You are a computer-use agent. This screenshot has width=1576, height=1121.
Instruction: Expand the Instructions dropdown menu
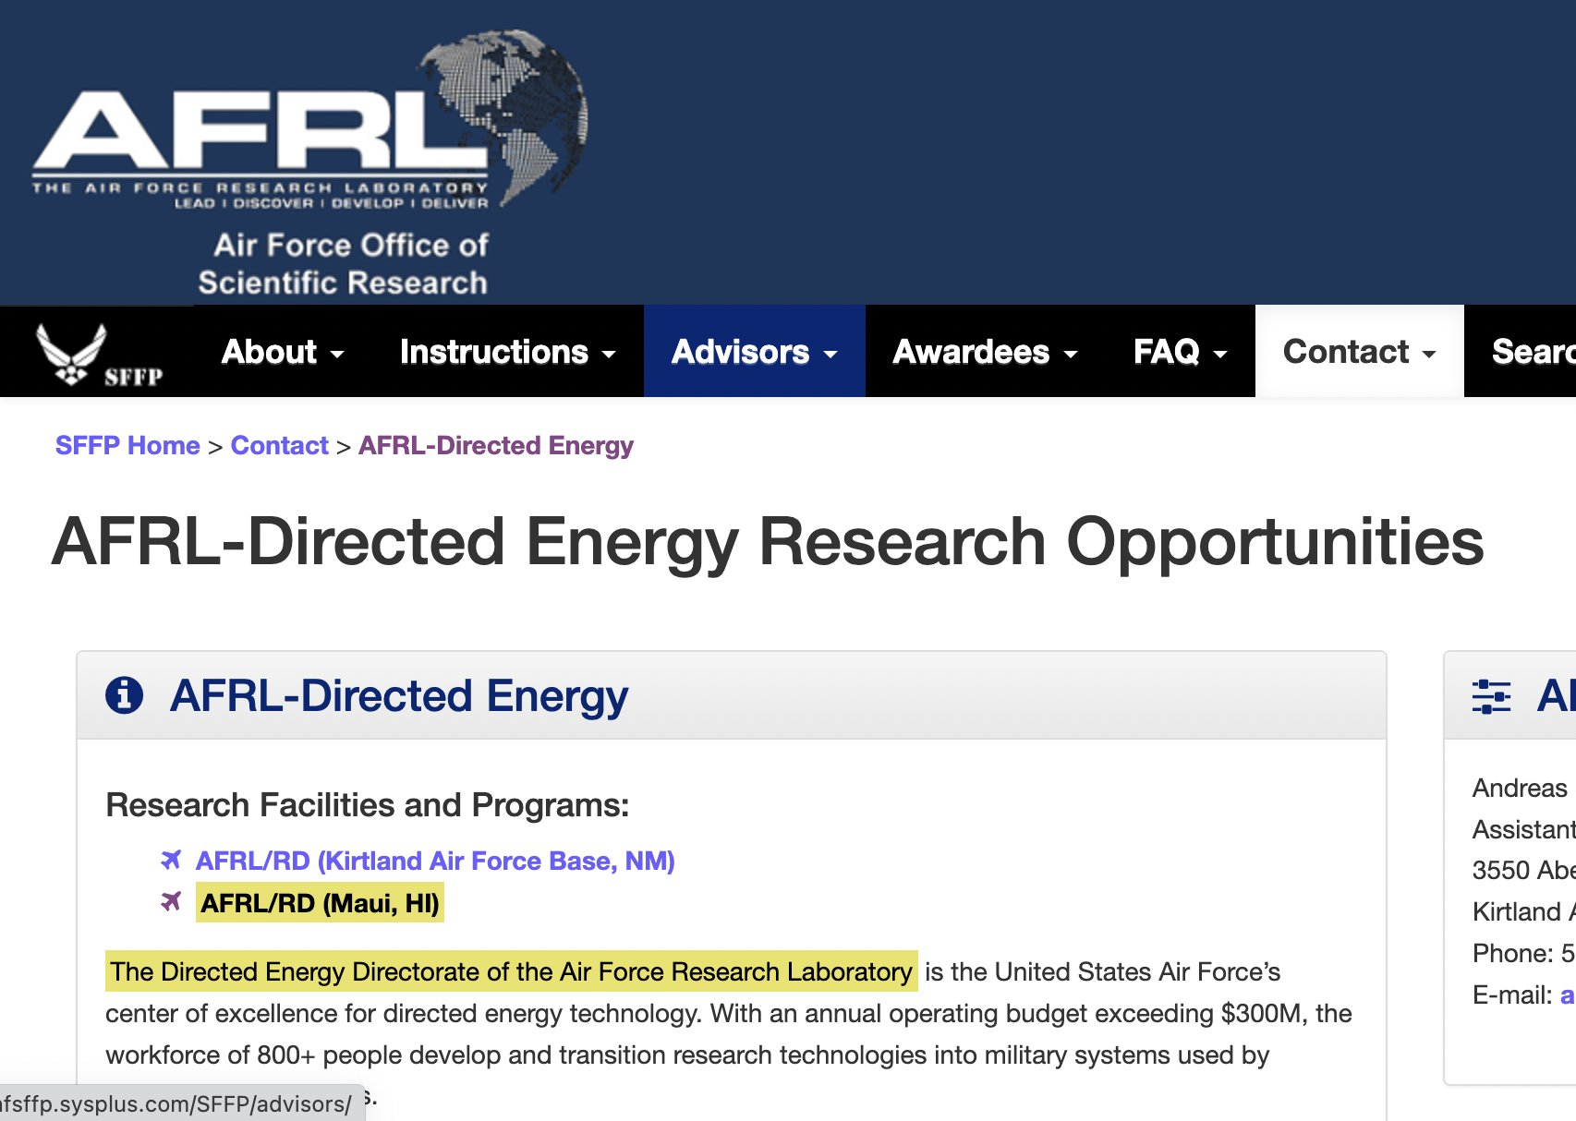[507, 352]
